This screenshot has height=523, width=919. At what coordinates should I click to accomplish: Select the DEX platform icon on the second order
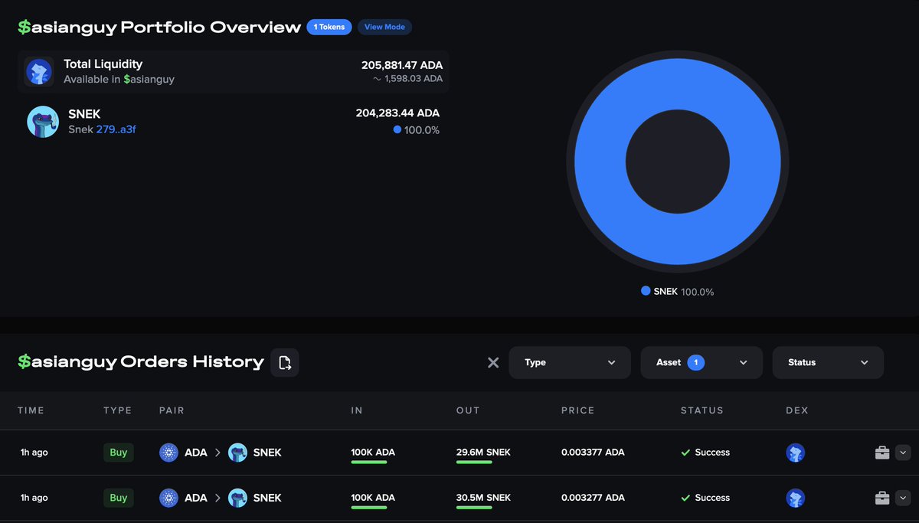click(796, 498)
